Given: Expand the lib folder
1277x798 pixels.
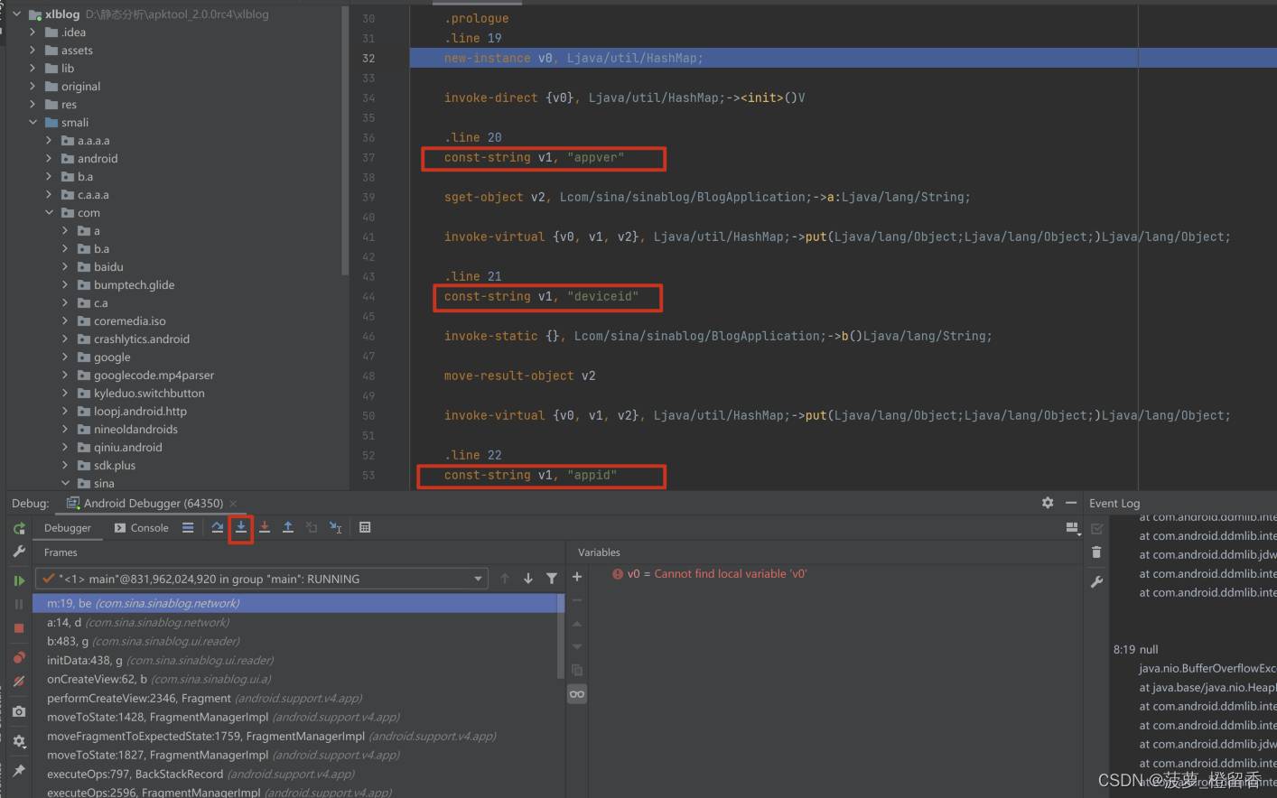Looking at the screenshot, I should point(33,69).
